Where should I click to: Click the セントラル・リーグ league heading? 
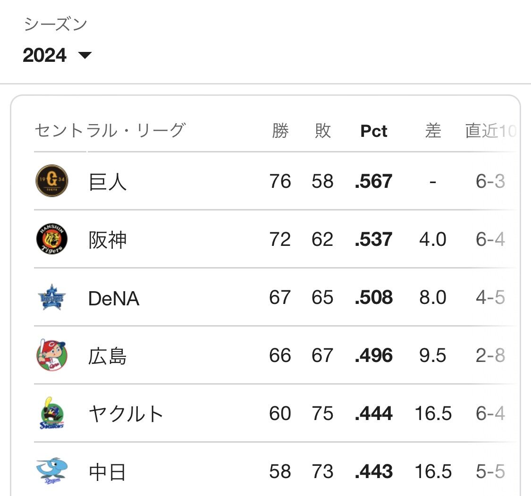pyautogui.click(x=110, y=131)
